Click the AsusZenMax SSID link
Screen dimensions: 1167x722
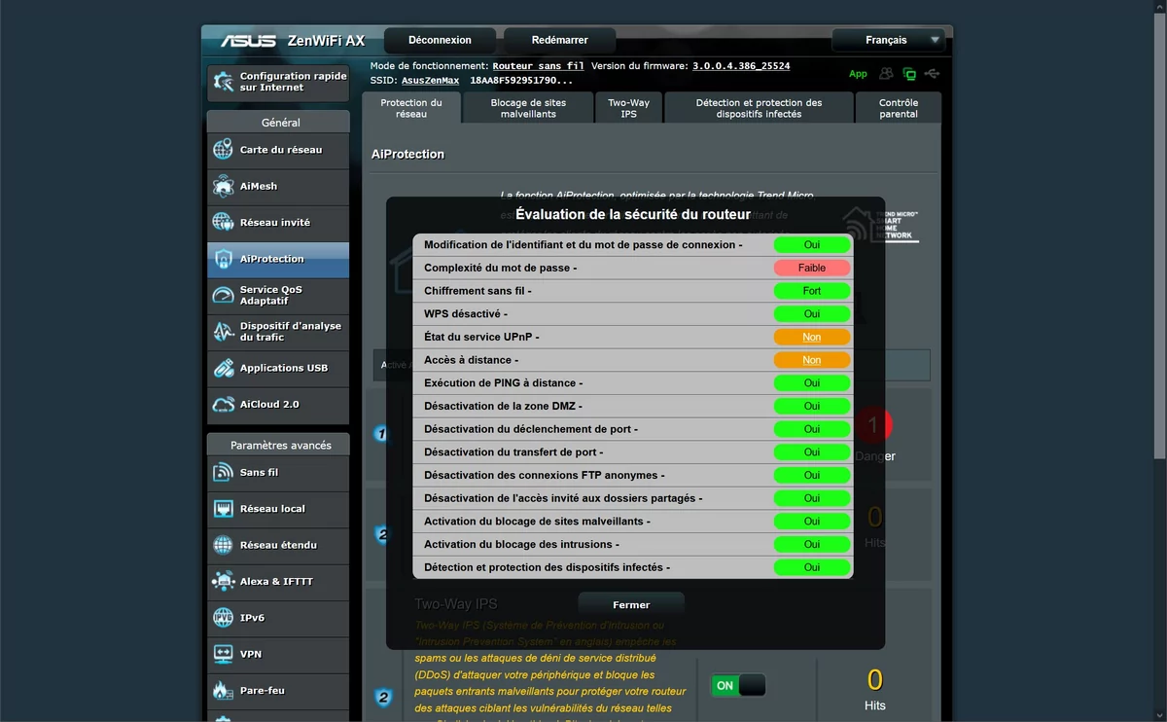430,81
